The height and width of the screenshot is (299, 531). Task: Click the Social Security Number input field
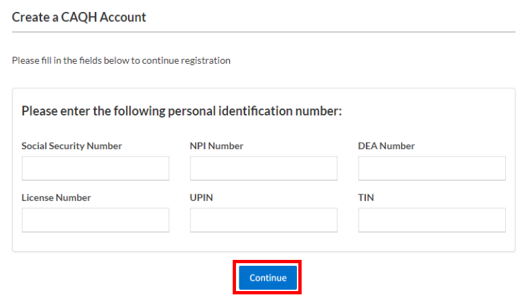tap(95, 168)
